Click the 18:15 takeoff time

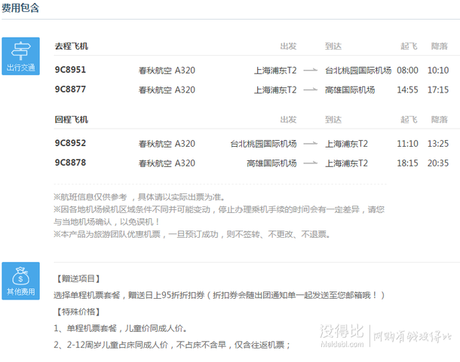click(x=407, y=163)
